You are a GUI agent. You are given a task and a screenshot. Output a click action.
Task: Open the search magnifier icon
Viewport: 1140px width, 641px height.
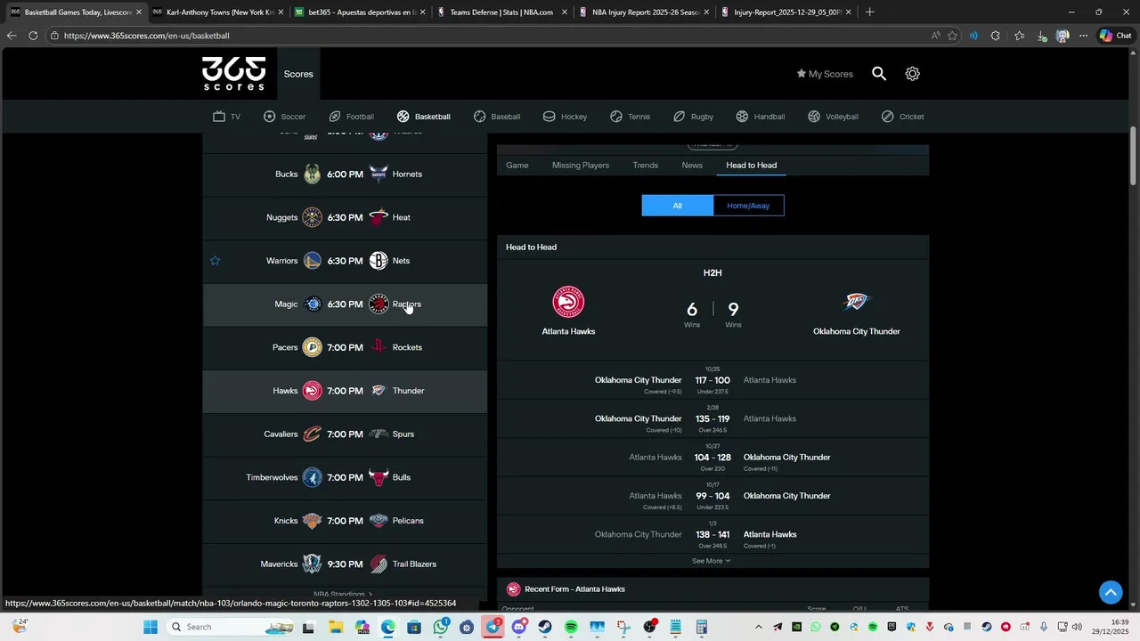pos(879,74)
